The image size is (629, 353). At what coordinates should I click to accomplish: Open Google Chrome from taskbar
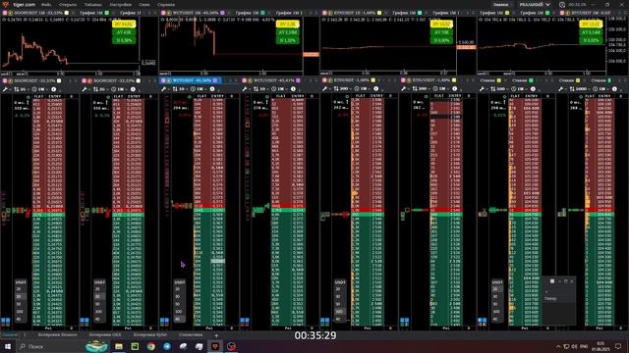(x=150, y=346)
